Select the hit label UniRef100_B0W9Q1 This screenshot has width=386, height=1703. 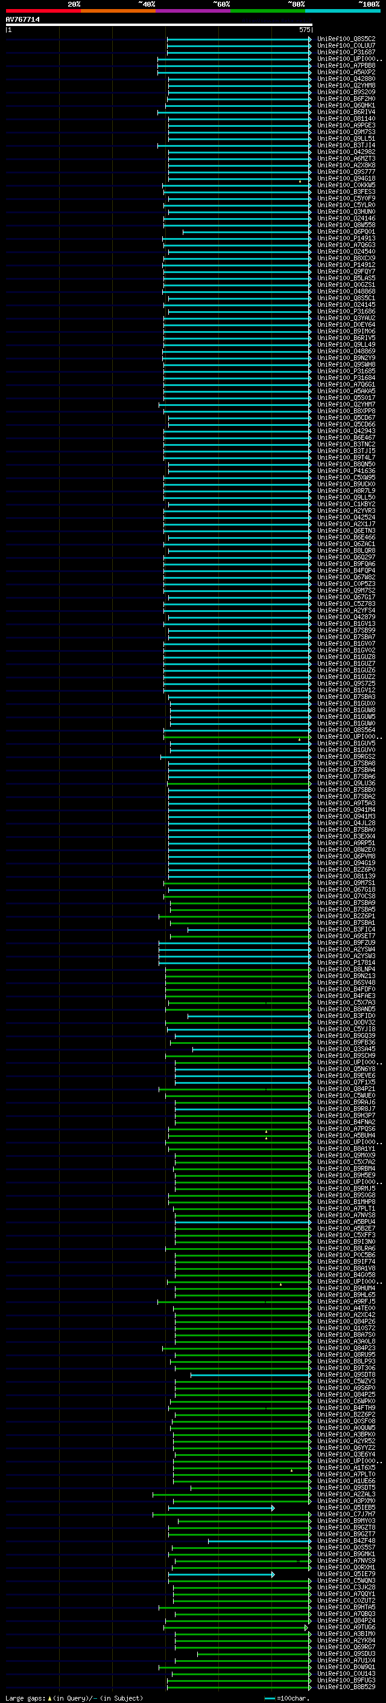(346, 1667)
